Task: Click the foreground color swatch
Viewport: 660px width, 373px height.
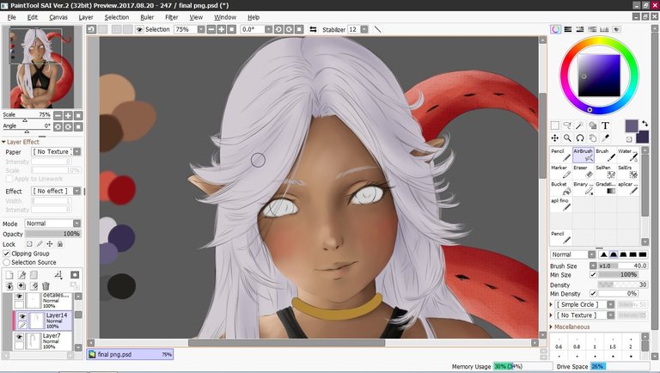Action: click(632, 126)
